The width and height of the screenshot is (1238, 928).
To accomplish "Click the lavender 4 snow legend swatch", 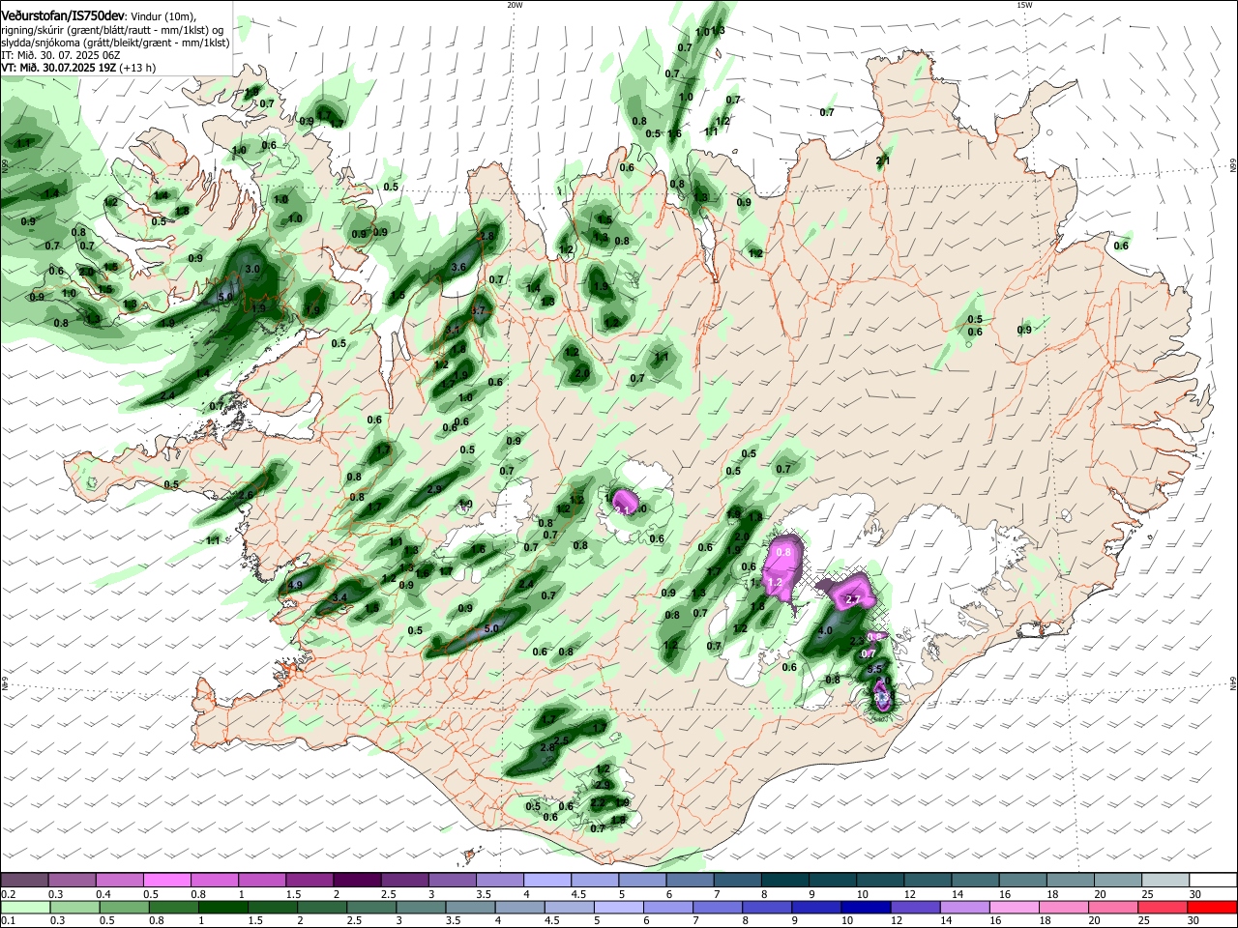I will coord(546,881).
